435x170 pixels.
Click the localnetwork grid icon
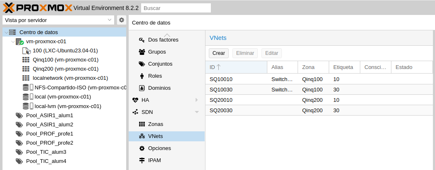[x=26, y=78]
